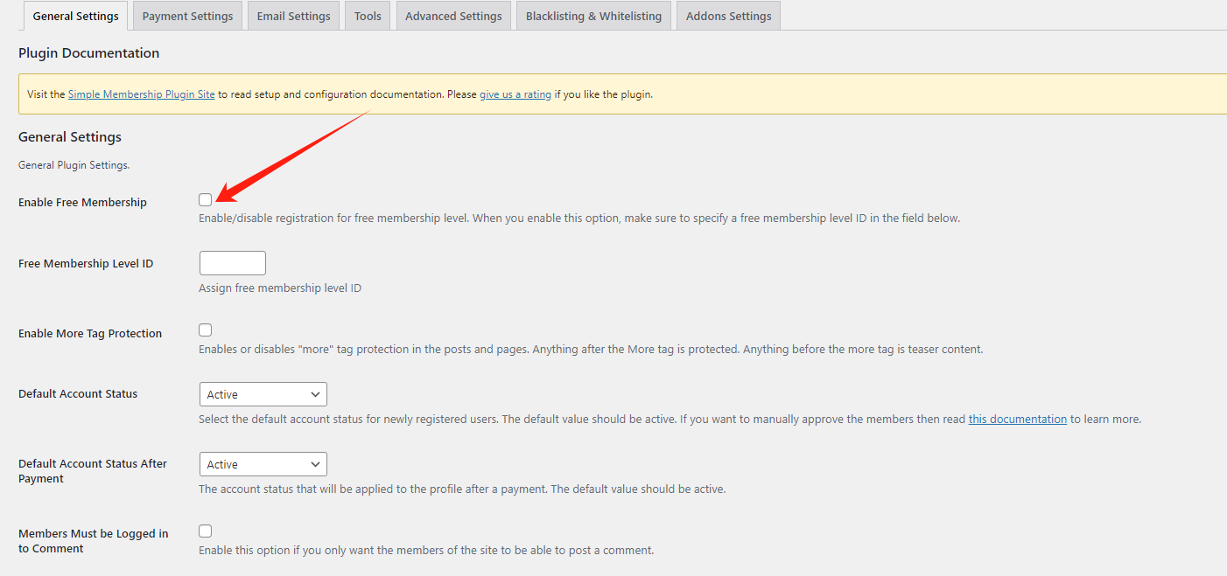This screenshot has height=576, width=1227.
Task: Click the General Settings section heading text
Action: point(70,137)
